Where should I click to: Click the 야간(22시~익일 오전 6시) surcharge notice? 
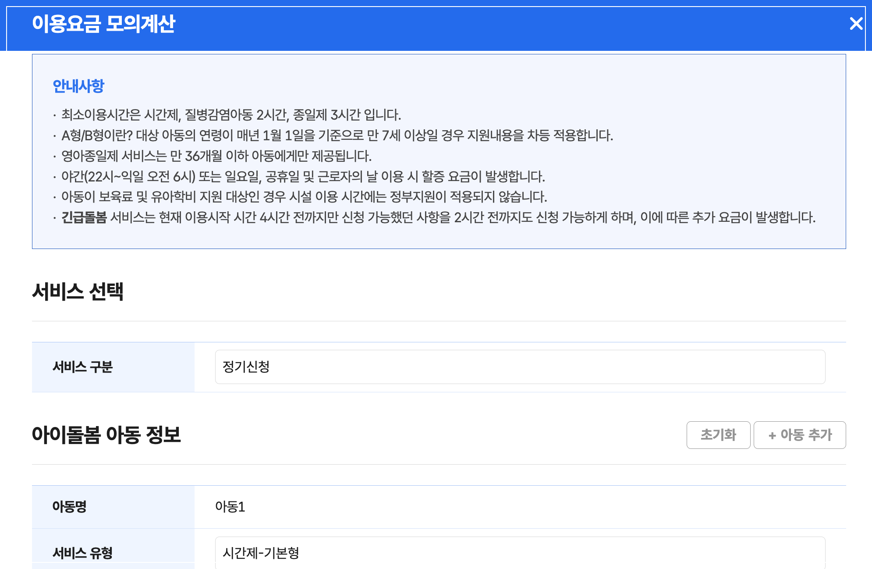(x=302, y=177)
